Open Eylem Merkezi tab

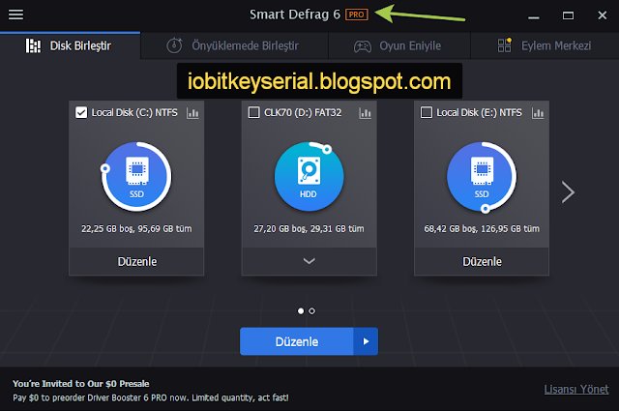coord(545,45)
